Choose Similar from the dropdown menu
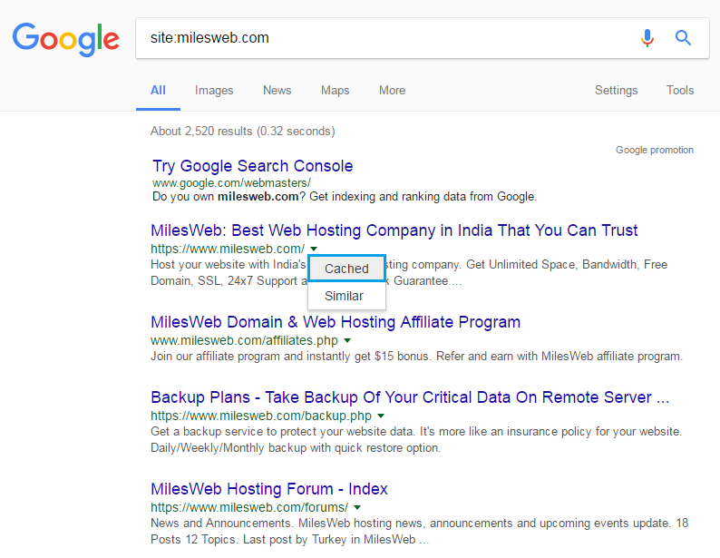Screen dimensions: 720x558 pyautogui.click(x=344, y=296)
